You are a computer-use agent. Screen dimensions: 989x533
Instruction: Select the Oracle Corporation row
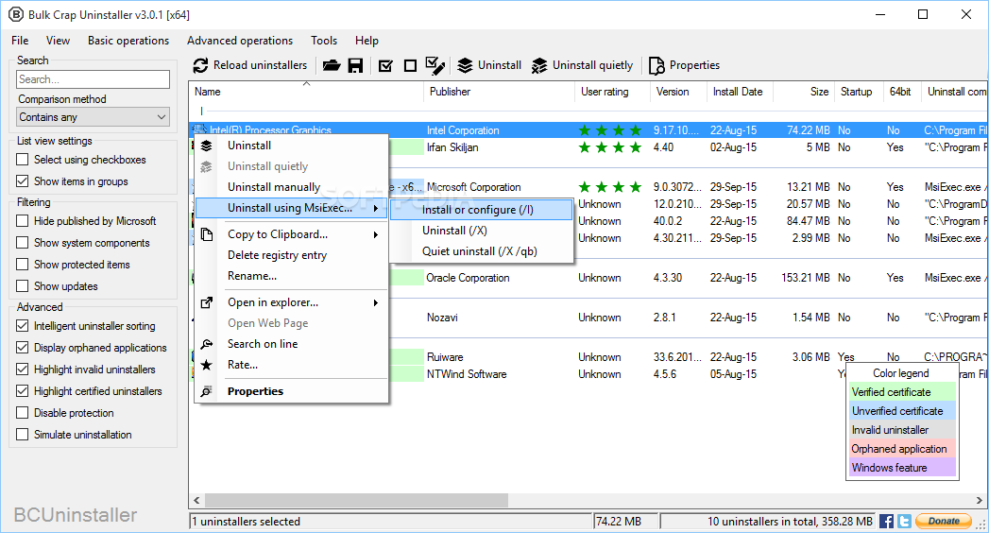(588, 278)
